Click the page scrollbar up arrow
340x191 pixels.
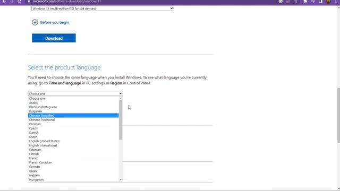coord(338,8)
